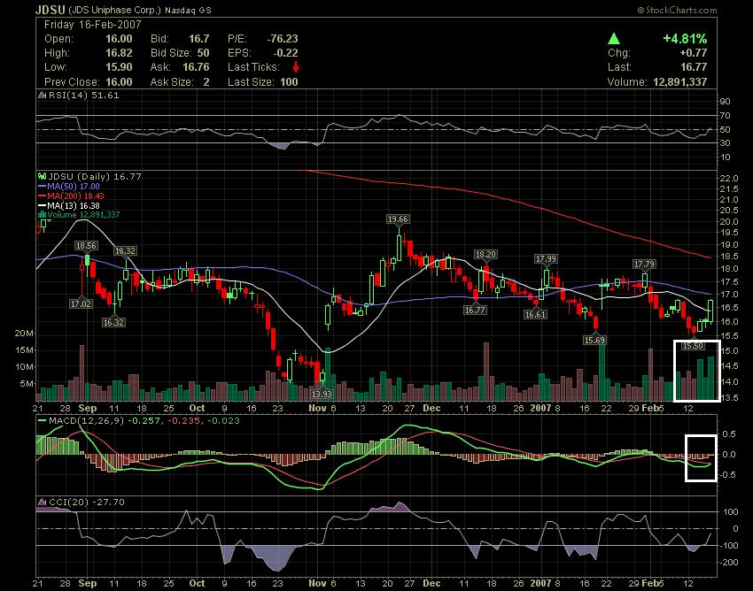This screenshot has width=753, height=591.
Task: Click the -200 level on CCI axis
Action: point(729,562)
